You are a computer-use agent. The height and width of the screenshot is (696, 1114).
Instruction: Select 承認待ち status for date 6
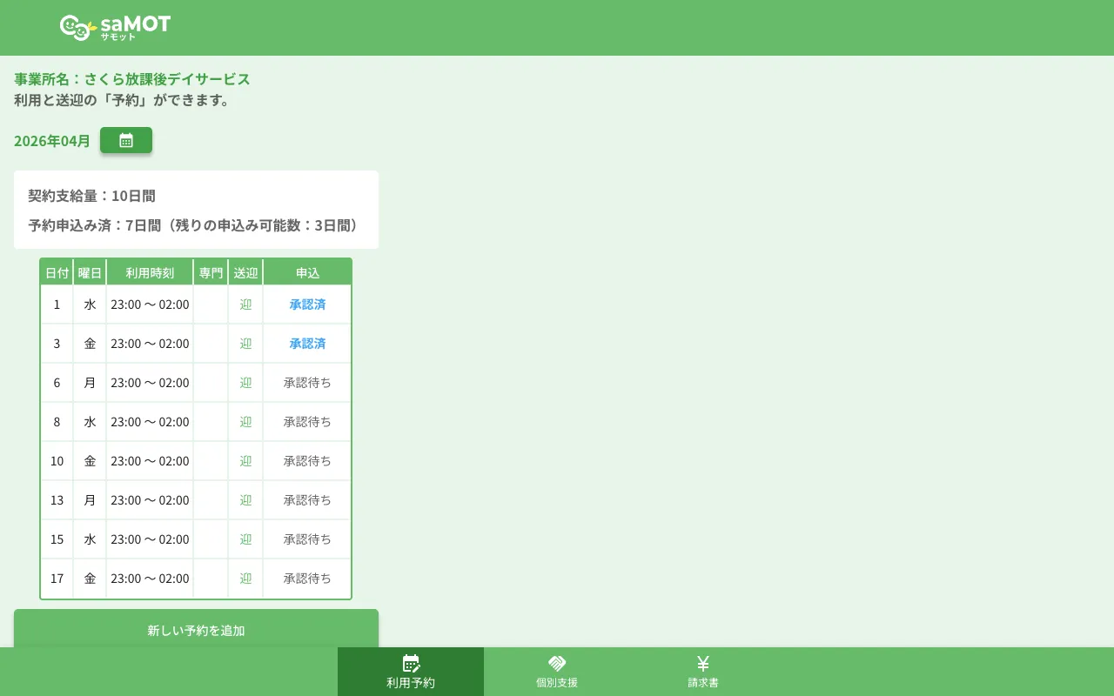coord(307,383)
